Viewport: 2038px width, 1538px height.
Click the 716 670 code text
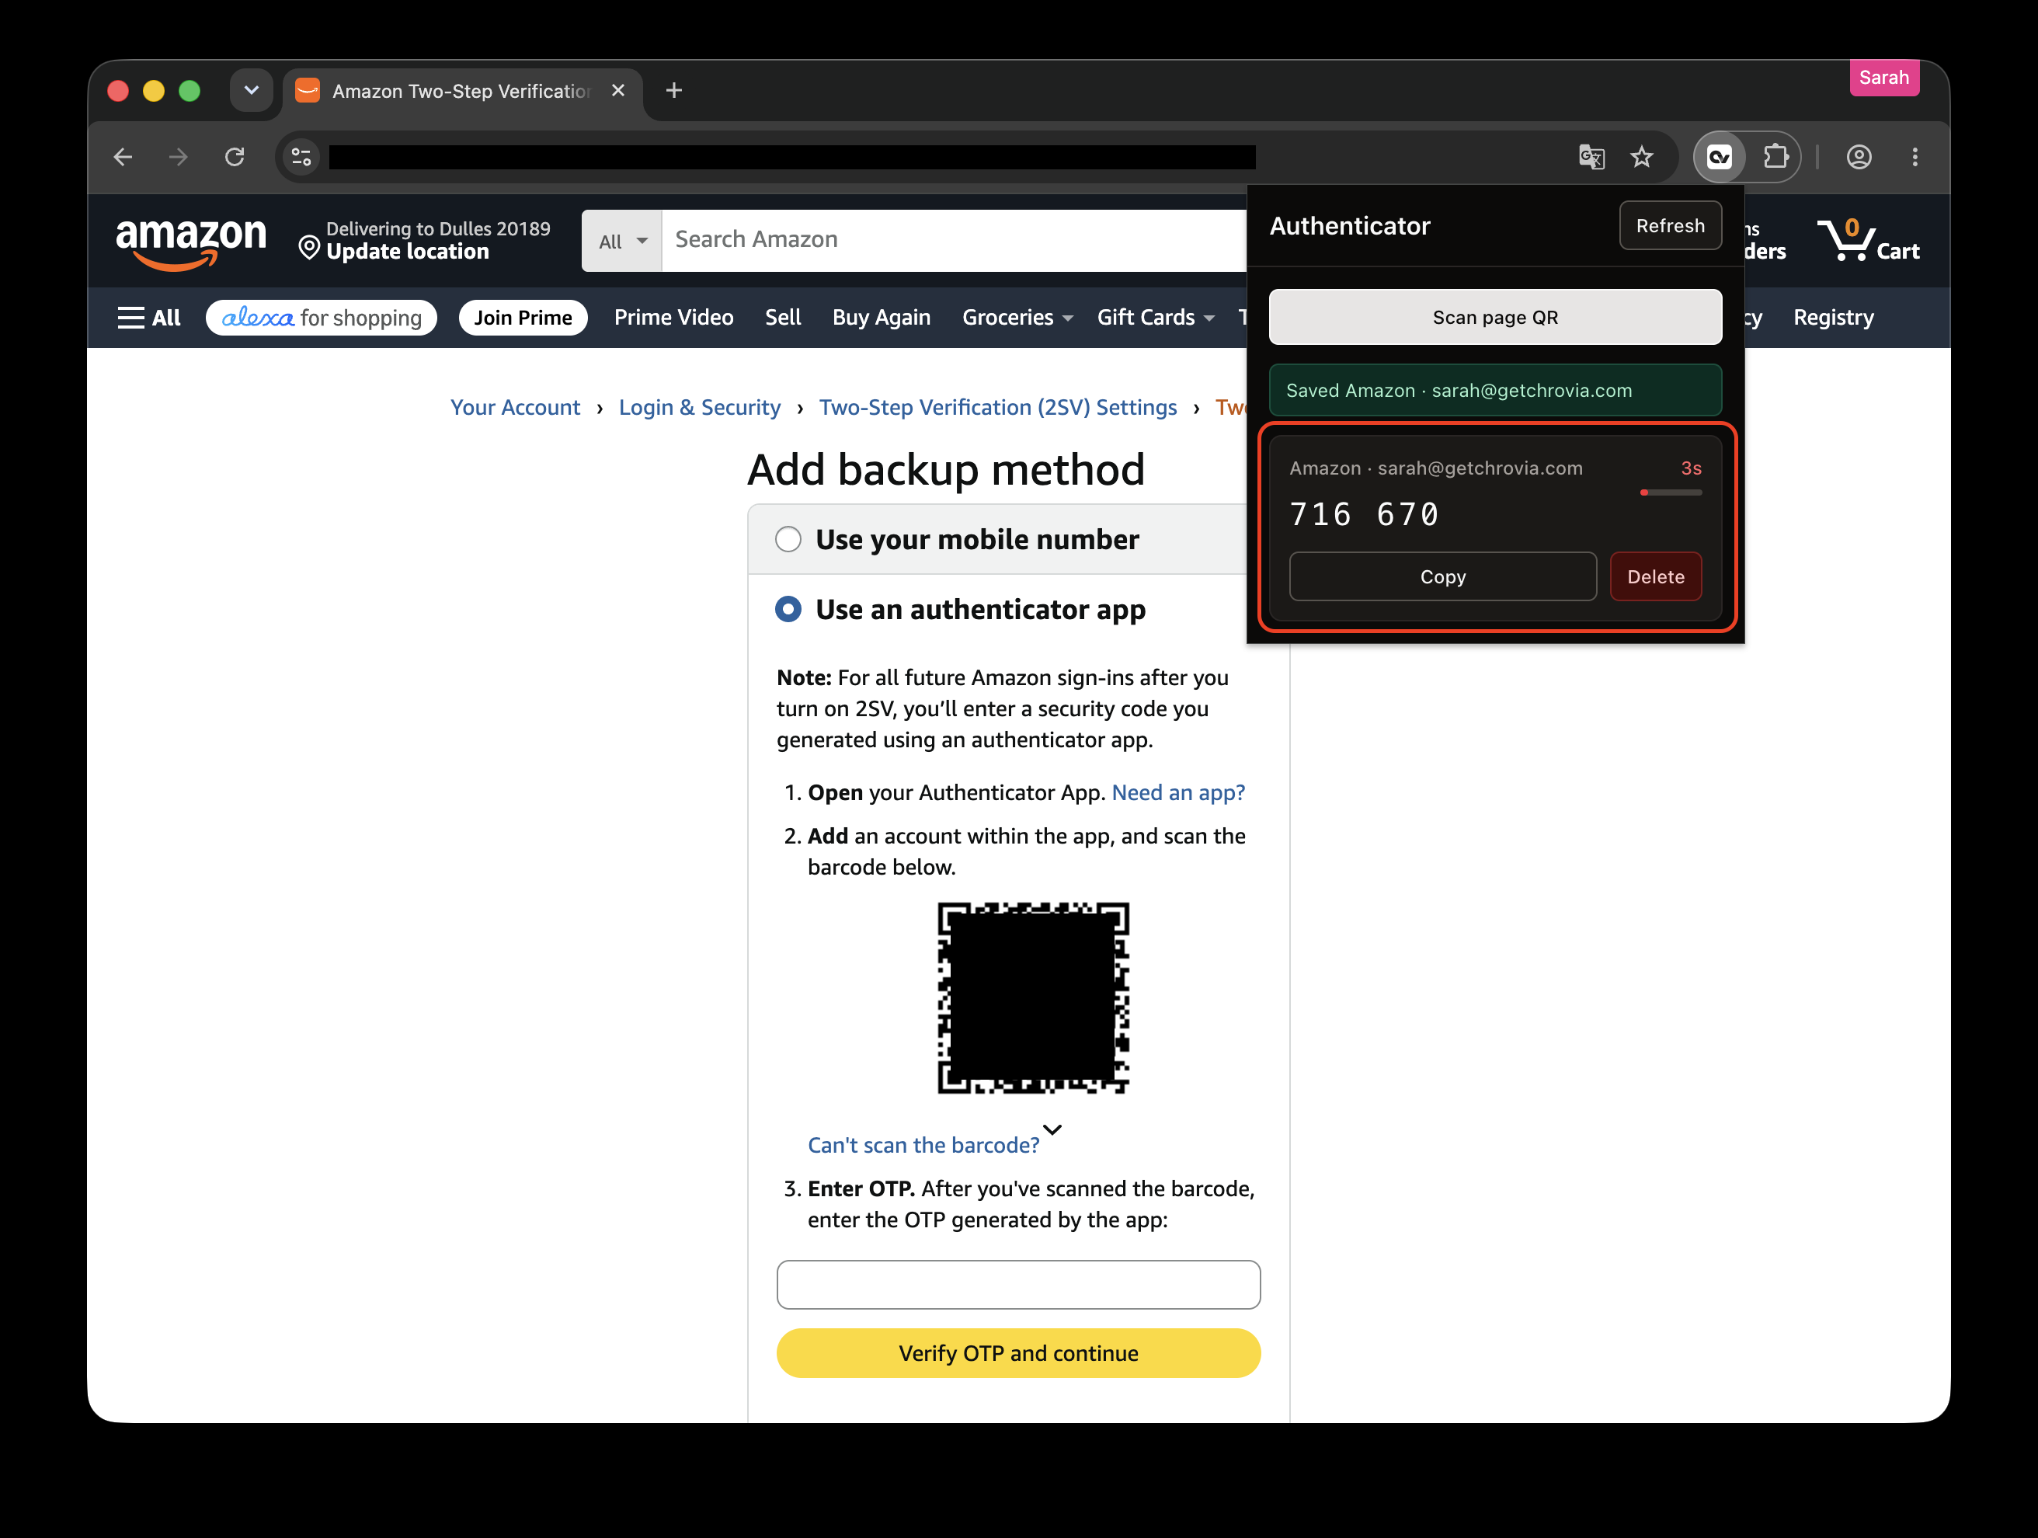(1364, 514)
